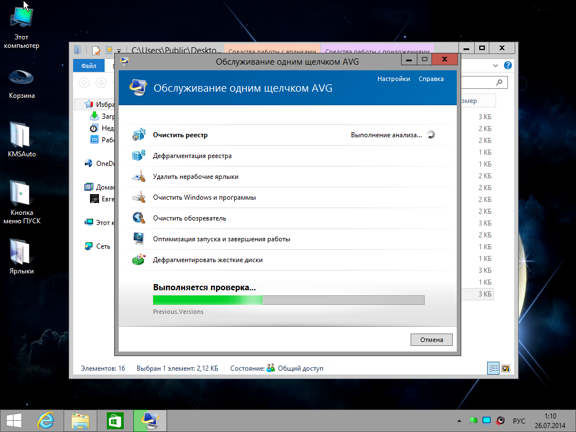Select Загрузки in the Explorer navigation pane
The width and height of the screenshot is (576, 432).
(x=102, y=116)
